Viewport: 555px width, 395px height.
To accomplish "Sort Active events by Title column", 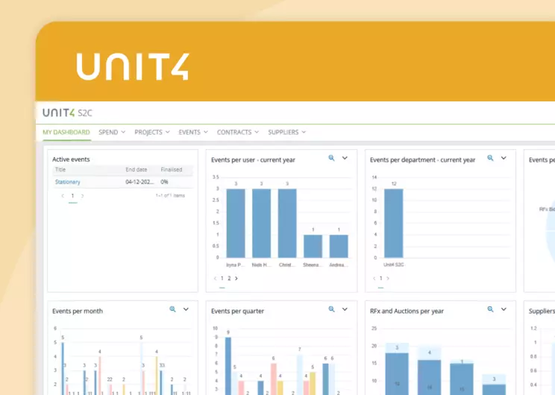I will coord(60,170).
